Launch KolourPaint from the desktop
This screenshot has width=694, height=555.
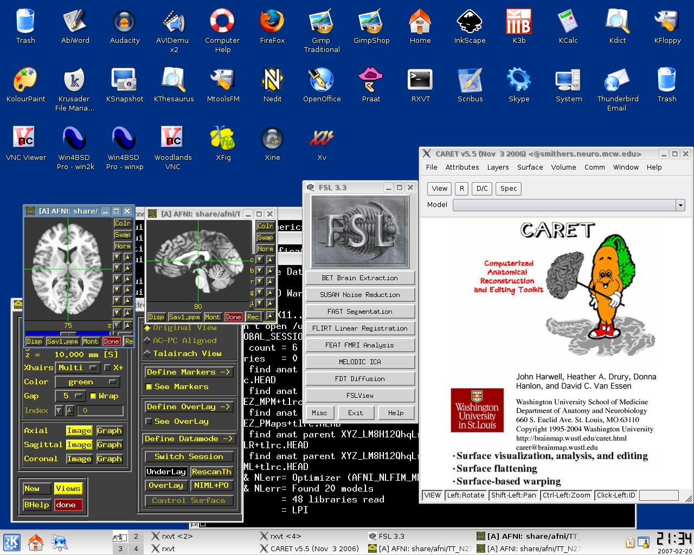click(x=25, y=85)
